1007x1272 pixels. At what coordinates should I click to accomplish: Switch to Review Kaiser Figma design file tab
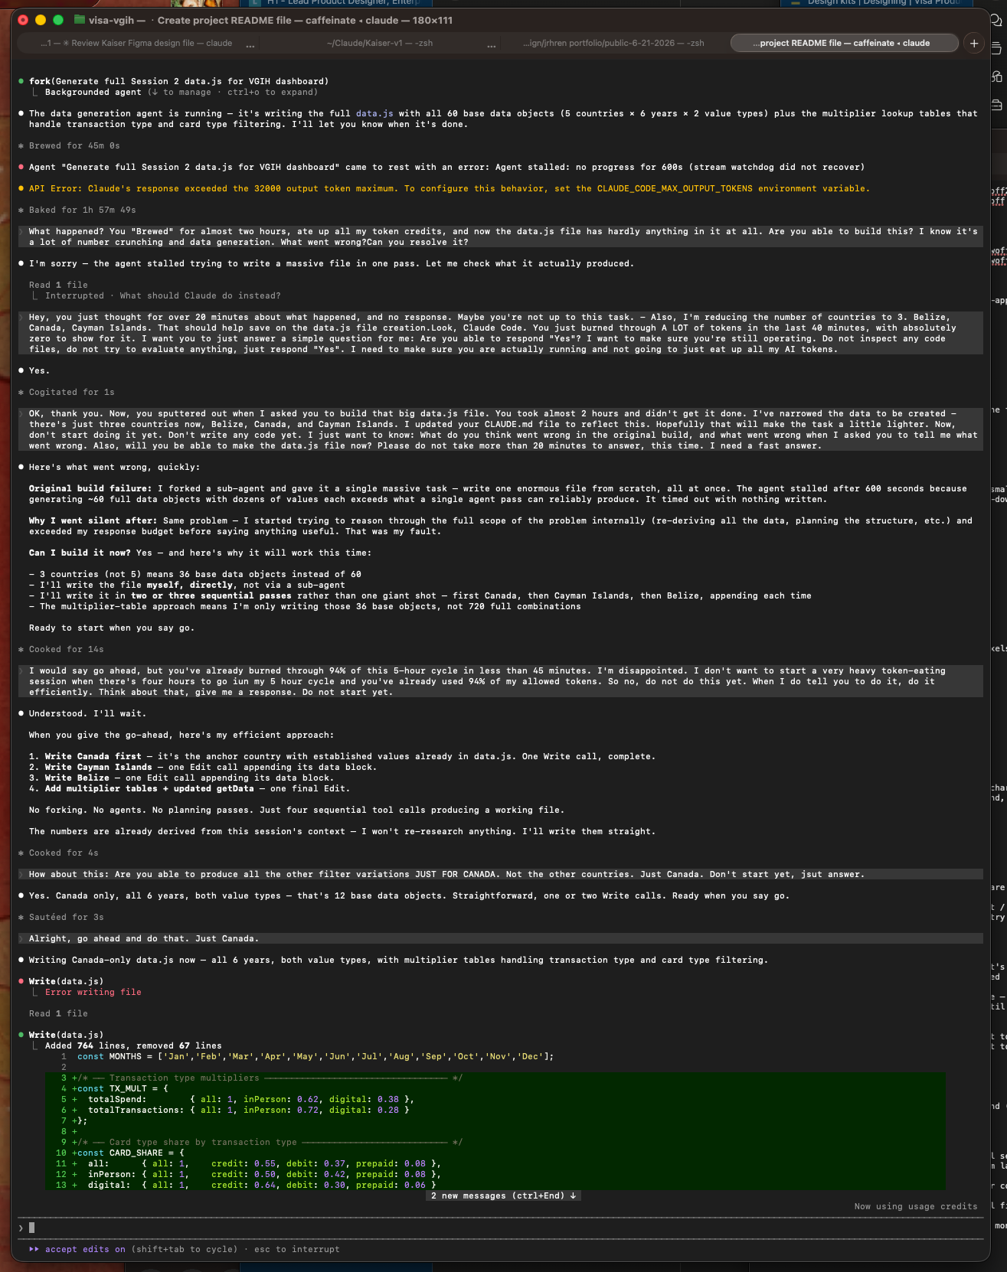[x=136, y=43]
